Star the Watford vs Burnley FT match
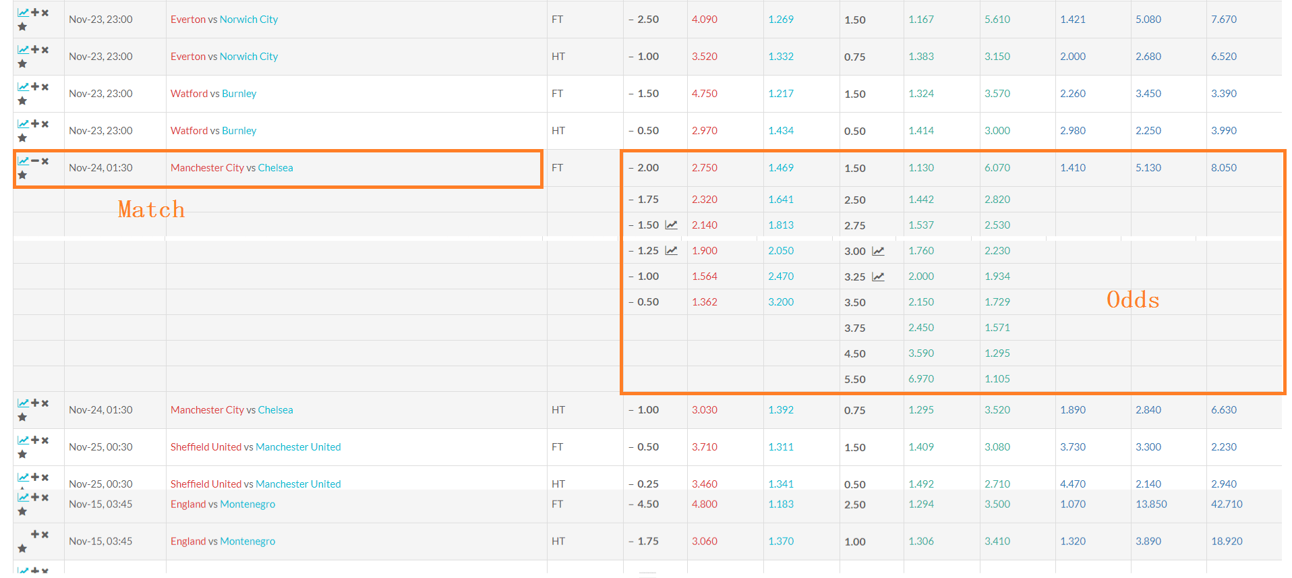This screenshot has width=1292, height=578. pos(22,101)
